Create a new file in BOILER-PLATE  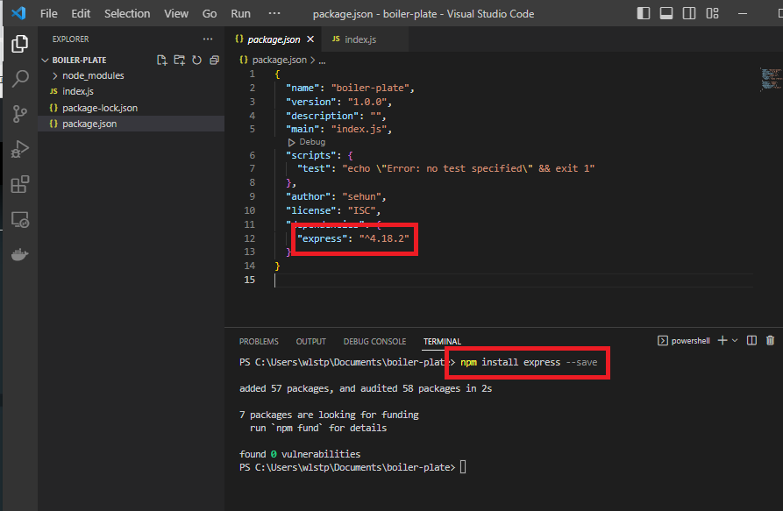click(162, 60)
